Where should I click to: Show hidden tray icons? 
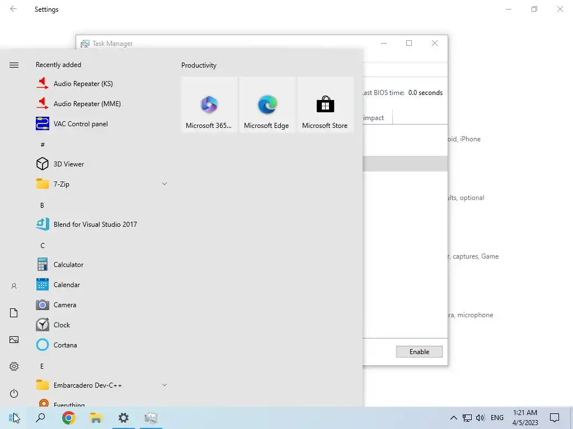[x=453, y=418]
